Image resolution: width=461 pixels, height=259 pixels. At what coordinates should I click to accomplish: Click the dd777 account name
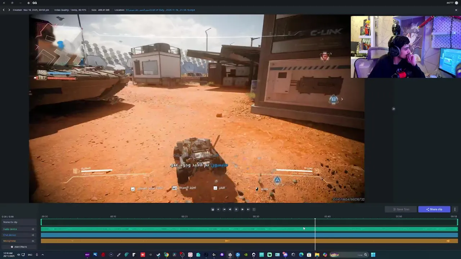450,3
